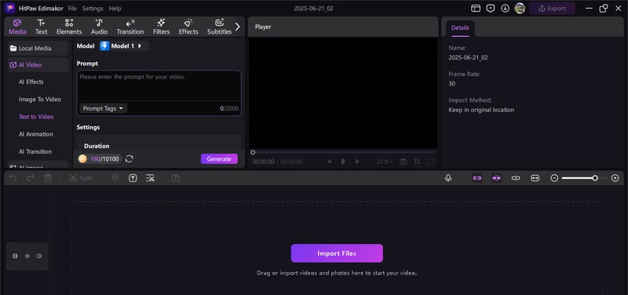The width and height of the screenshot is (628, 295).
Task: Fit the timeline to window width
Action: point(535,178)
